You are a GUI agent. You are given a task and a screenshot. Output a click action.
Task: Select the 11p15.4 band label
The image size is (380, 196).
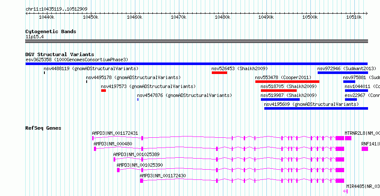(x=35, y=37)
